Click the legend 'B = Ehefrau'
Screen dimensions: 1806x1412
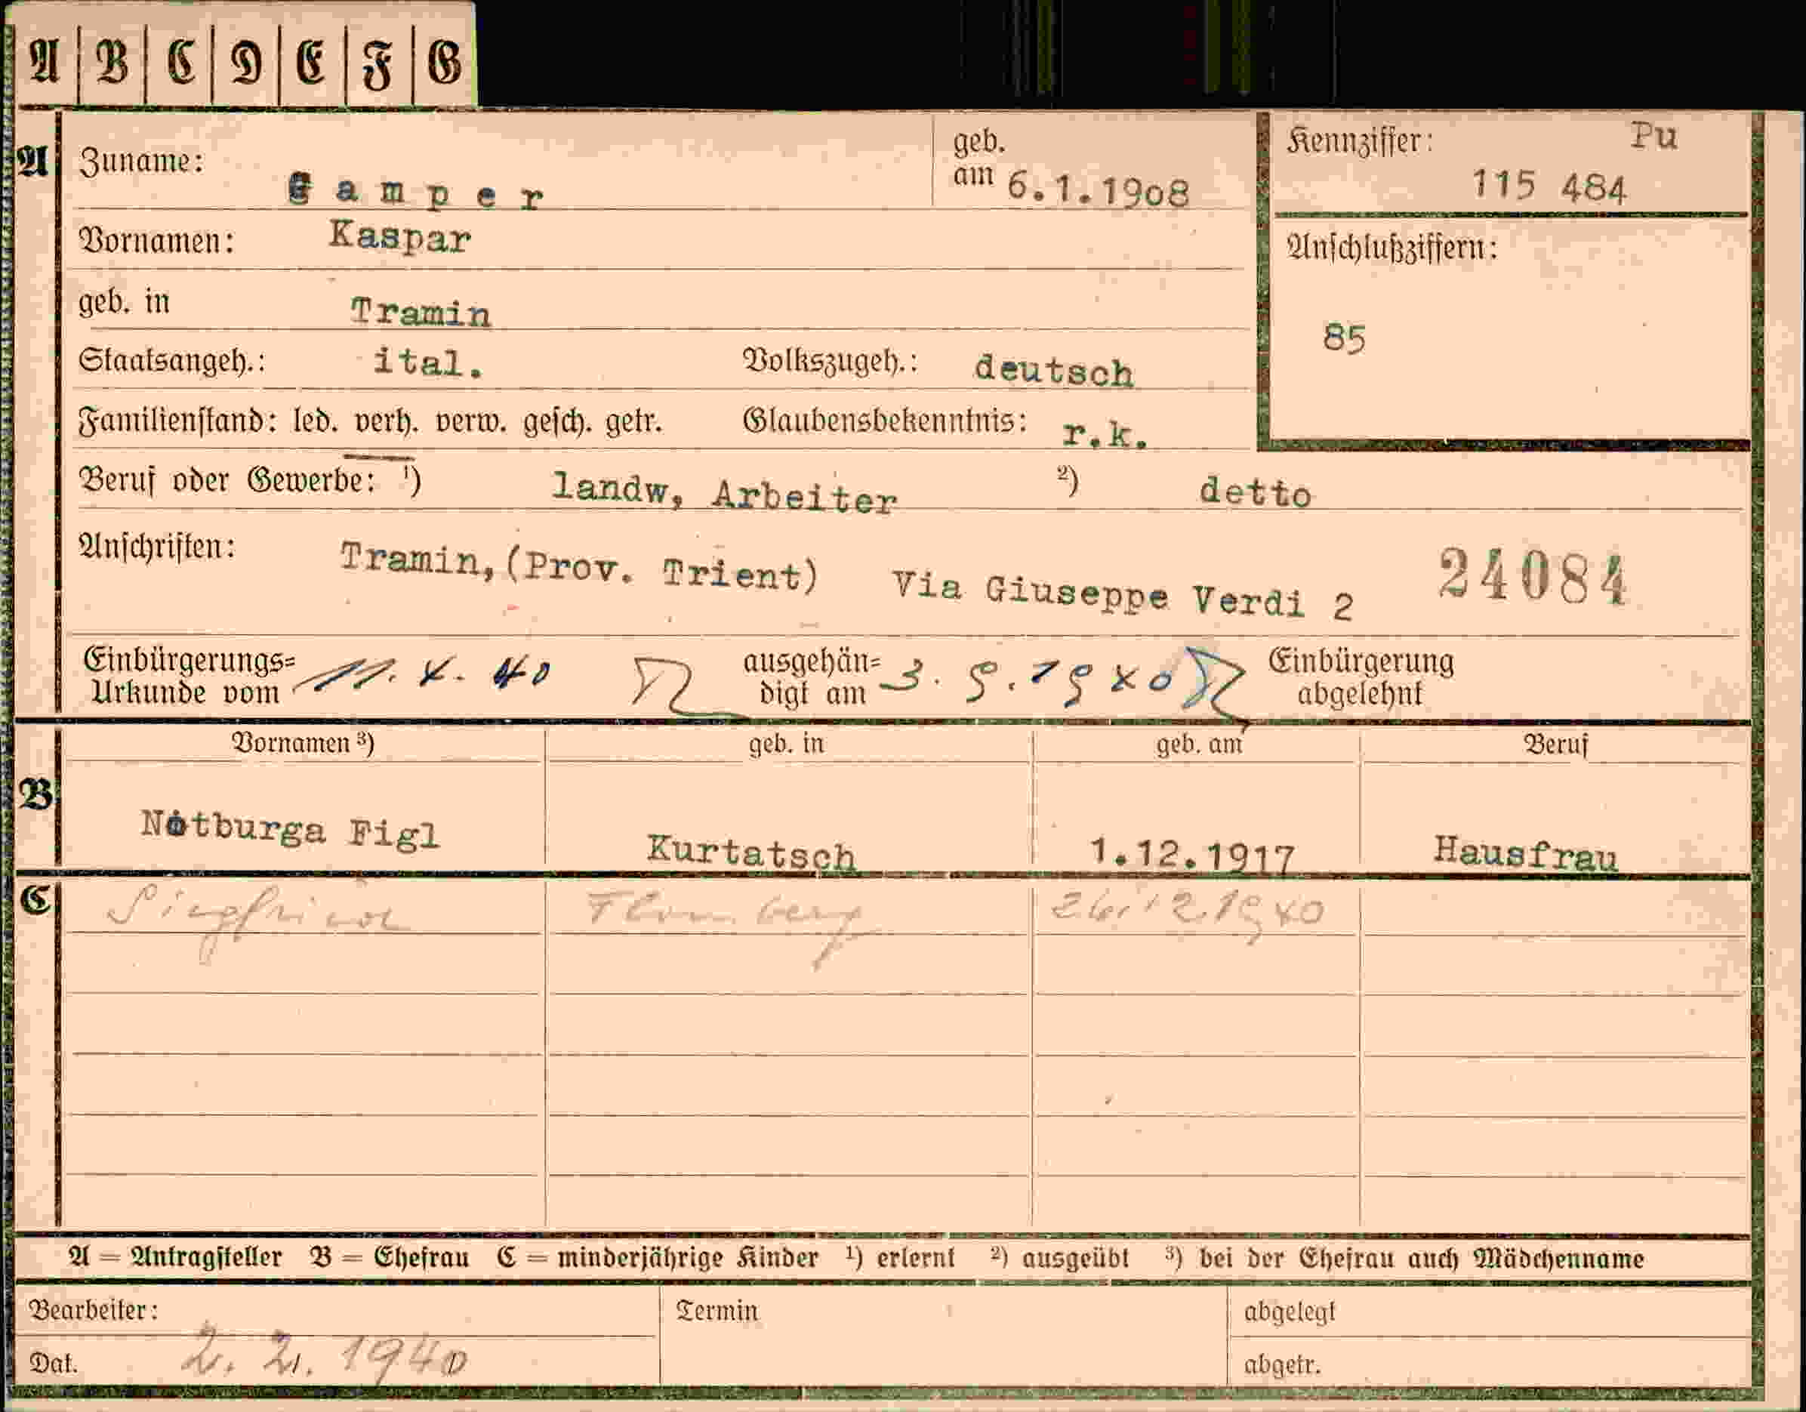(390, 1258)
